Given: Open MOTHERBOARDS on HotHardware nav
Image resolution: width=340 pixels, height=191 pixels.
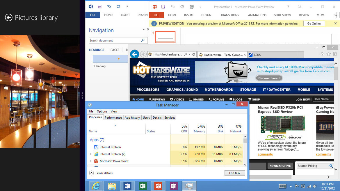Looking at the screenshot, I should point(219,90).
